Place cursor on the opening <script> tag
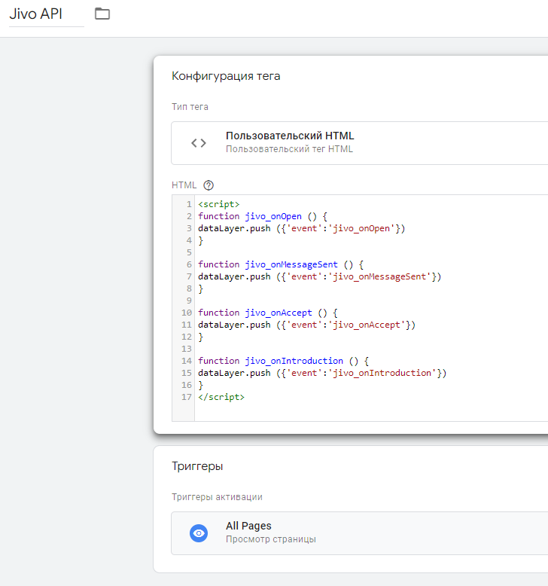Viewport: 548px width, 586px height. point(219,204)
